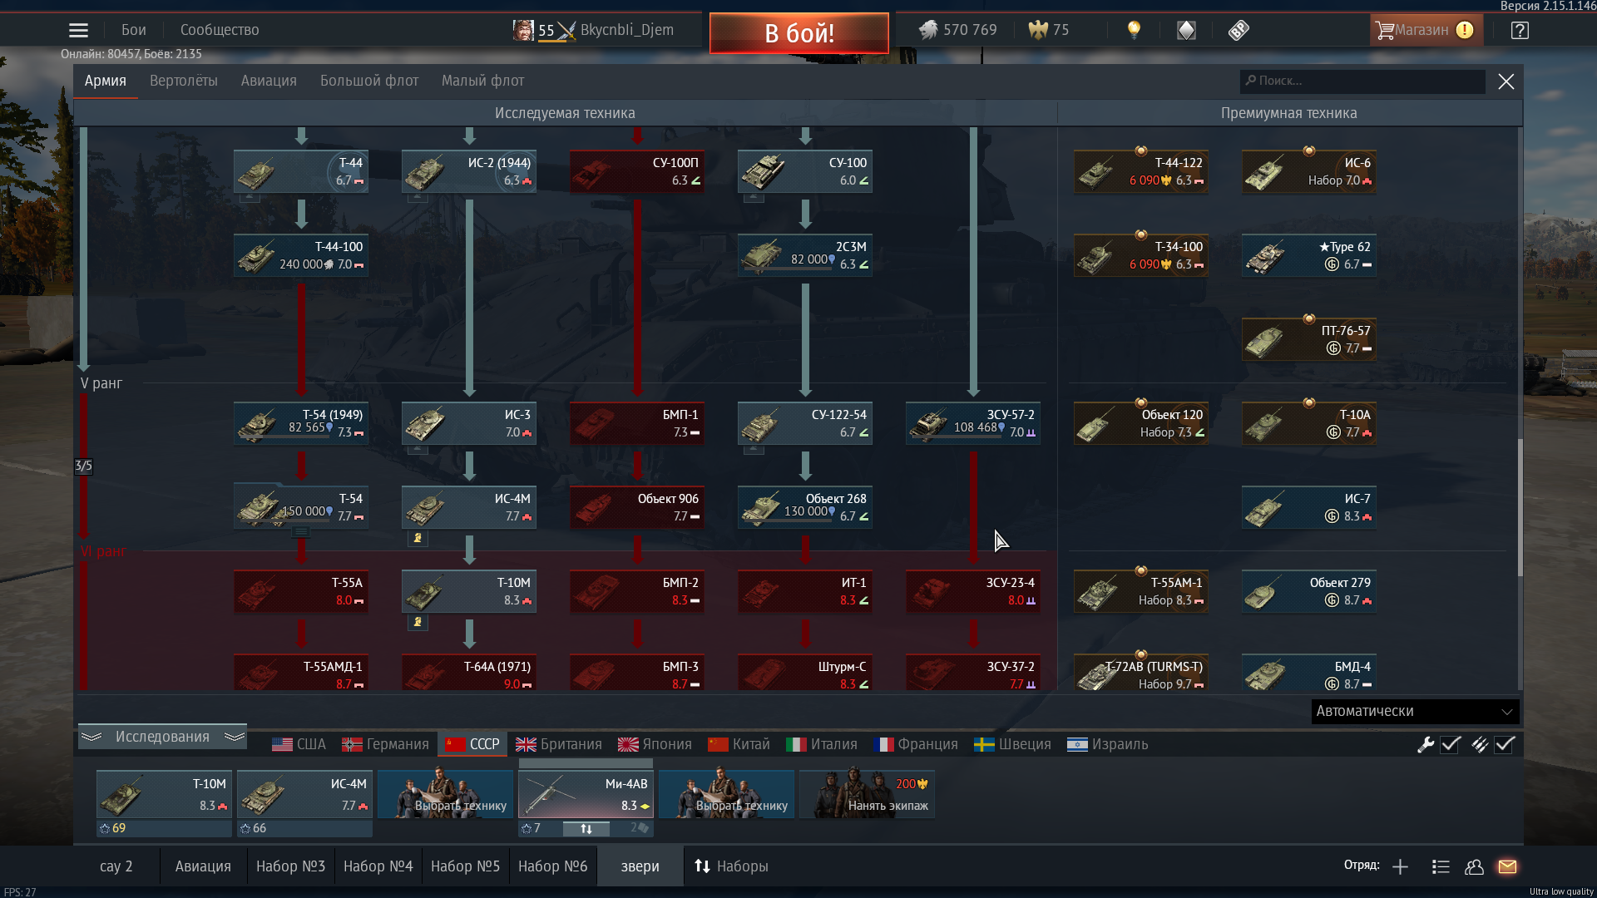1597x898 pixels.
Task: Add squad member with plus icon
Action: [1400, 866]
